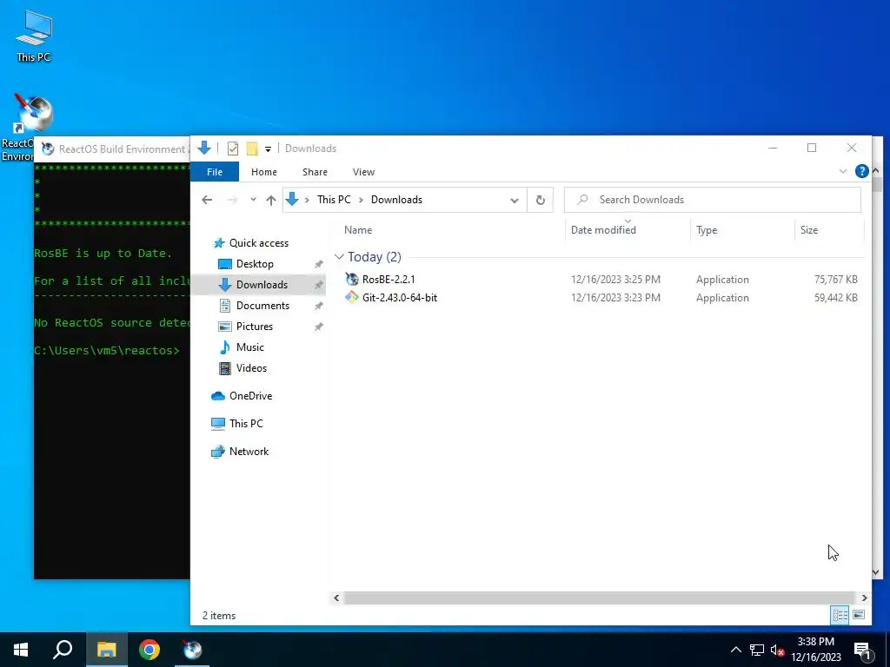Open Music in navigation pane
This screenshot has height=667, width=890.
[x=249, y=347]
